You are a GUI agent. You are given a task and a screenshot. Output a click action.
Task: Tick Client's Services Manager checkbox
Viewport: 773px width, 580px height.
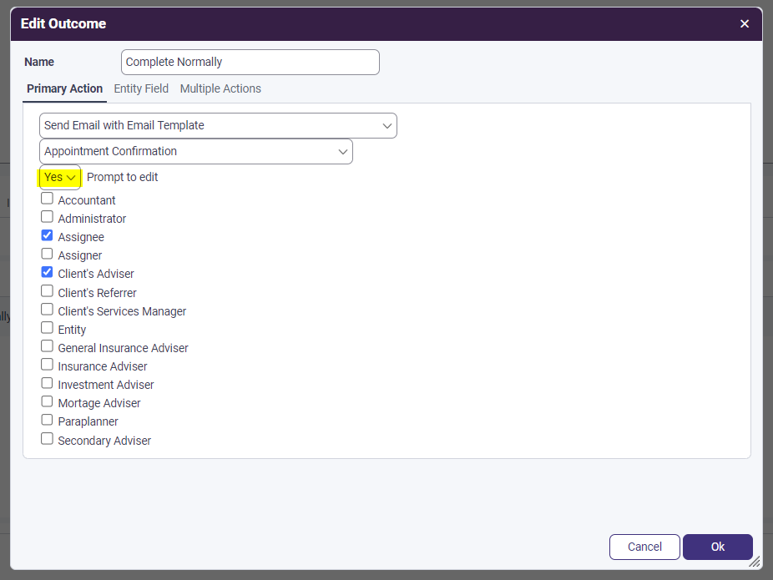48,310
